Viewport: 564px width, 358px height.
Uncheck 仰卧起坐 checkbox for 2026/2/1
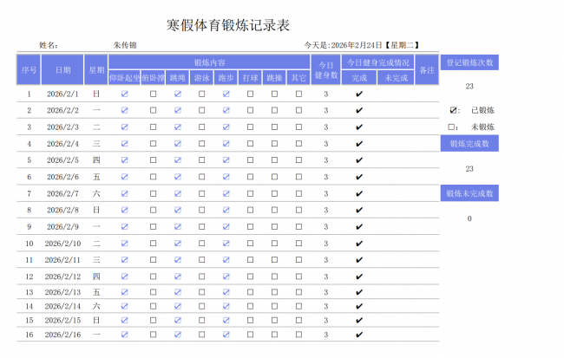click(x=124, y=94)
